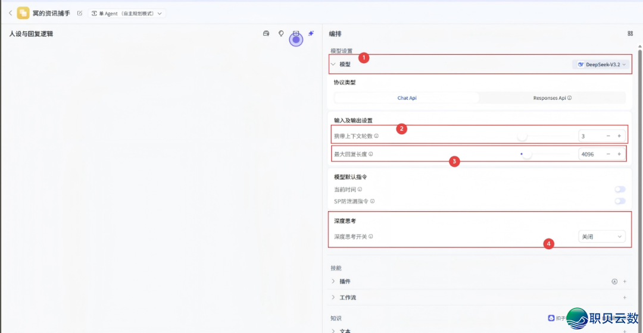Click the blue sparkle optimize icon
The image size is (643, 333).
[x=311, y=34]
